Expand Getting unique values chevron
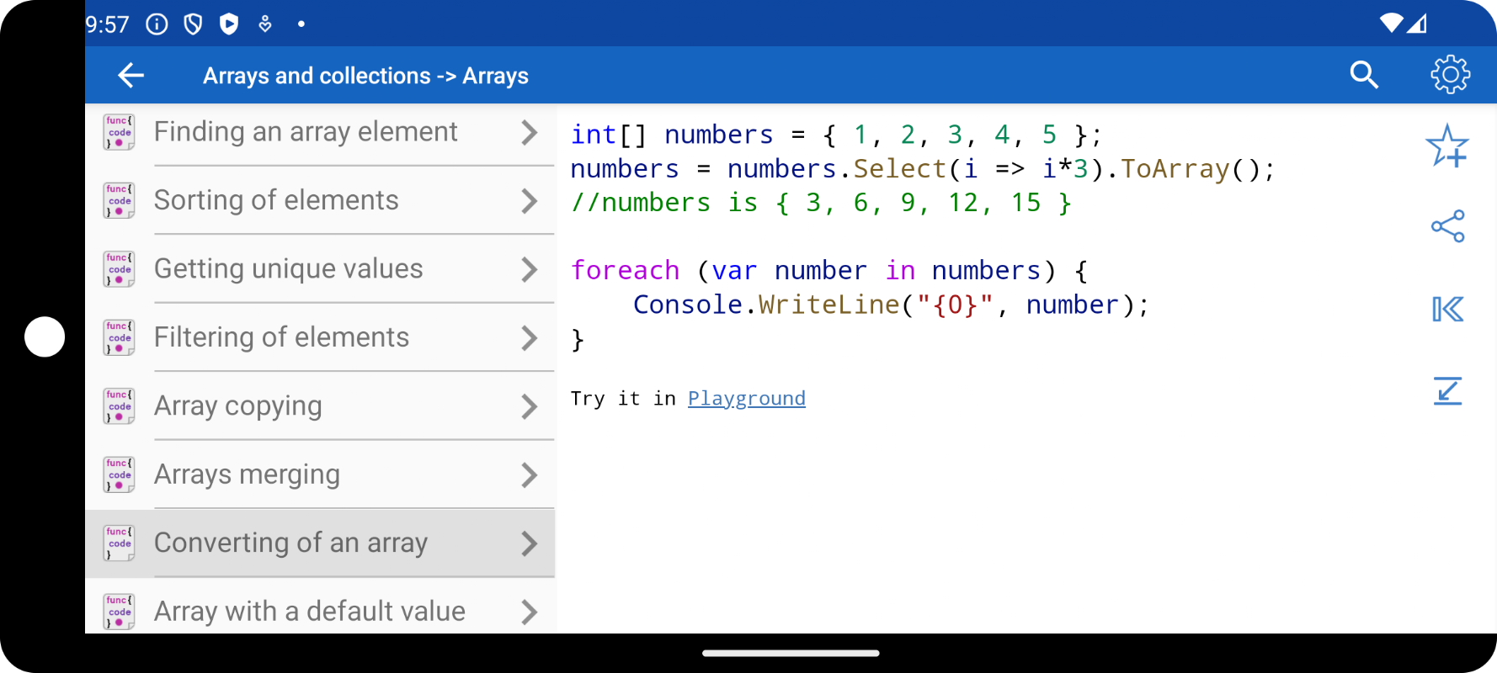This screenshot has height=673, width=1497. point(529,269)
